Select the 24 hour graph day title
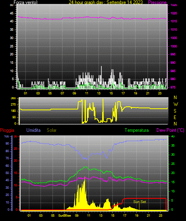Image resolution: width=186 pixels, height=221 pixels. coord(106,2)
